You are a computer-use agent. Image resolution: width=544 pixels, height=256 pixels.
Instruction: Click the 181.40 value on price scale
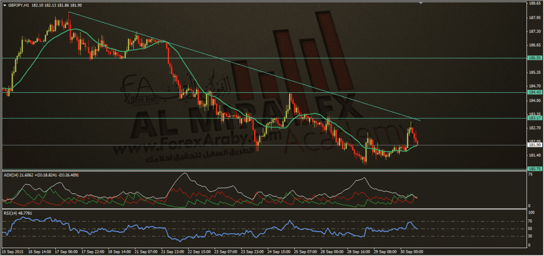(x=534, y=156)
